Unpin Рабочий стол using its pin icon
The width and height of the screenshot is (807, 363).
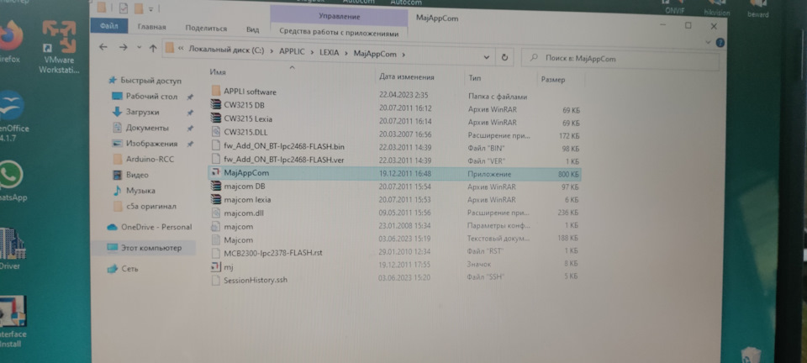(x=190, y=97)
